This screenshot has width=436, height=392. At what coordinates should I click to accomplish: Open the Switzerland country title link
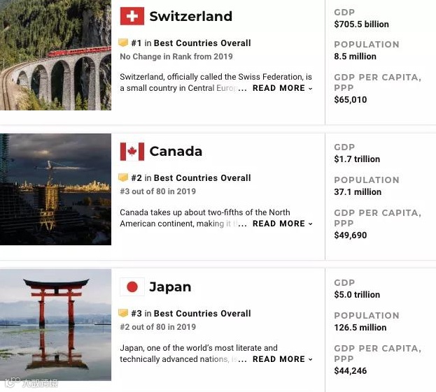pyautogui.click(x=190, y=16)
